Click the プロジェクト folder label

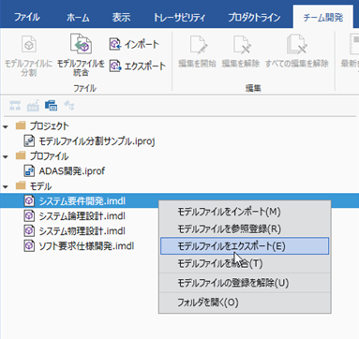[x=49, y=126]
